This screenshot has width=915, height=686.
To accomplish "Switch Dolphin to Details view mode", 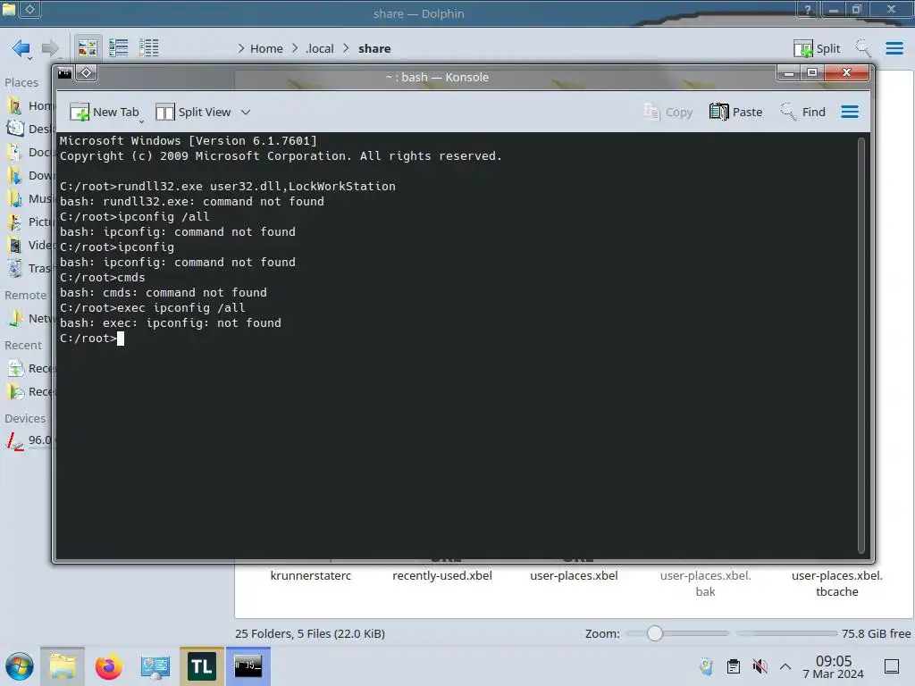I will tap(149, 48).
